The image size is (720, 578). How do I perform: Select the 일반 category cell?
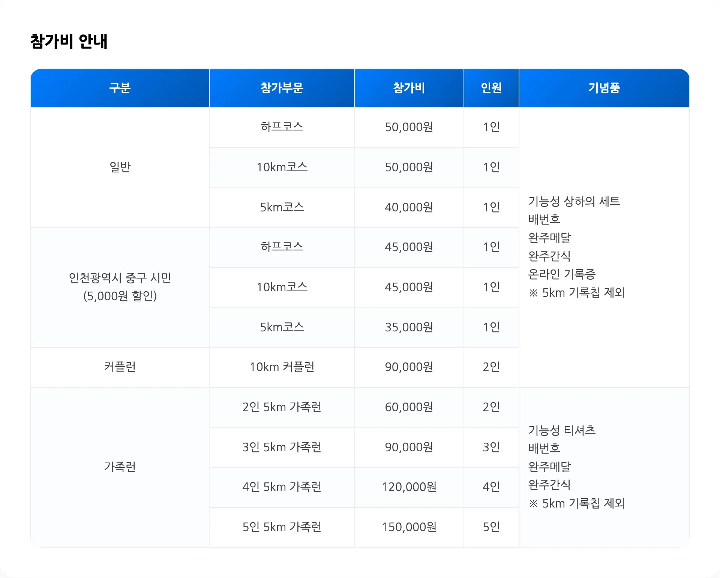tap(120, 167)
